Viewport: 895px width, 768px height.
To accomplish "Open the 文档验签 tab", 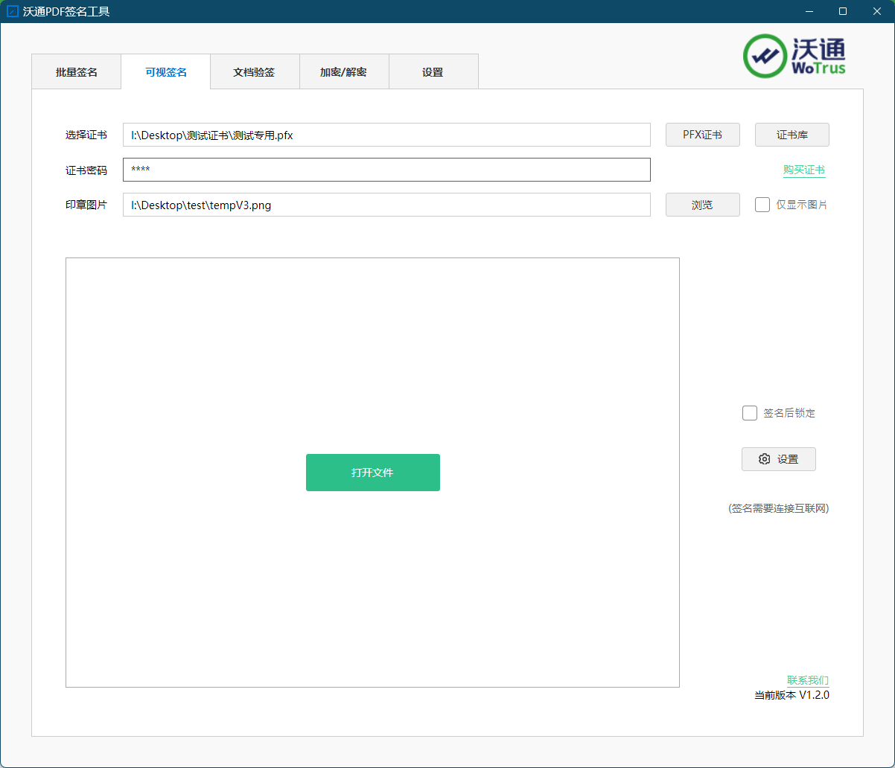I will pyautogui.click(x=254, y=72).
